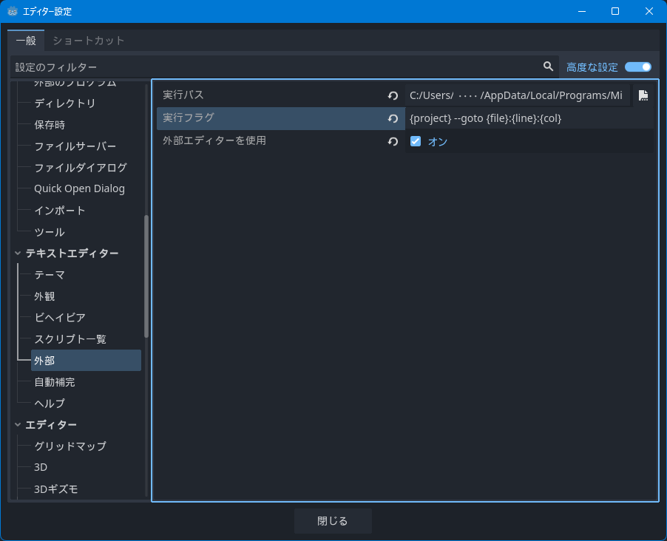Screen dimensions: 667x541
Task: Reset the 実行パス value with revert icon
Action: pos(393,95)
